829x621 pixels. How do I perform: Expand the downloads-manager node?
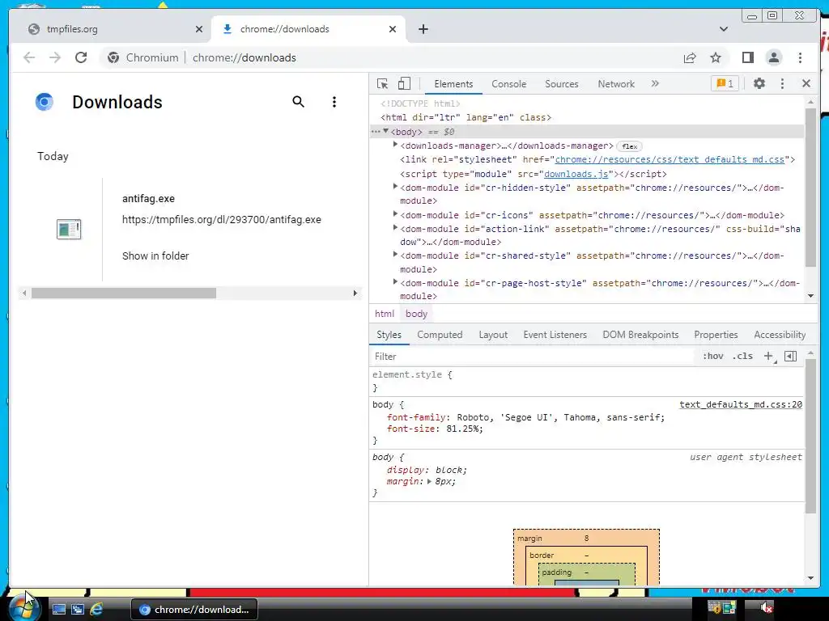pyautogui.click(x=395, y=145)
